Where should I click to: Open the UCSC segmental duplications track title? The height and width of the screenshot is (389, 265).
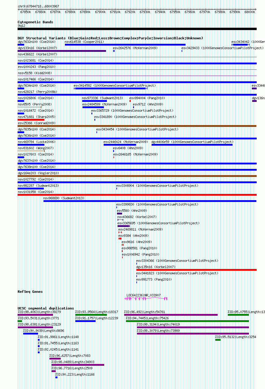tap(46, 308)
